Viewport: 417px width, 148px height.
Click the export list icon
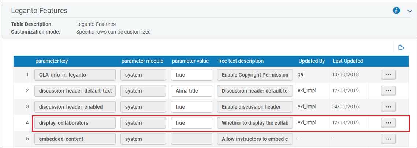coord(401,47)
